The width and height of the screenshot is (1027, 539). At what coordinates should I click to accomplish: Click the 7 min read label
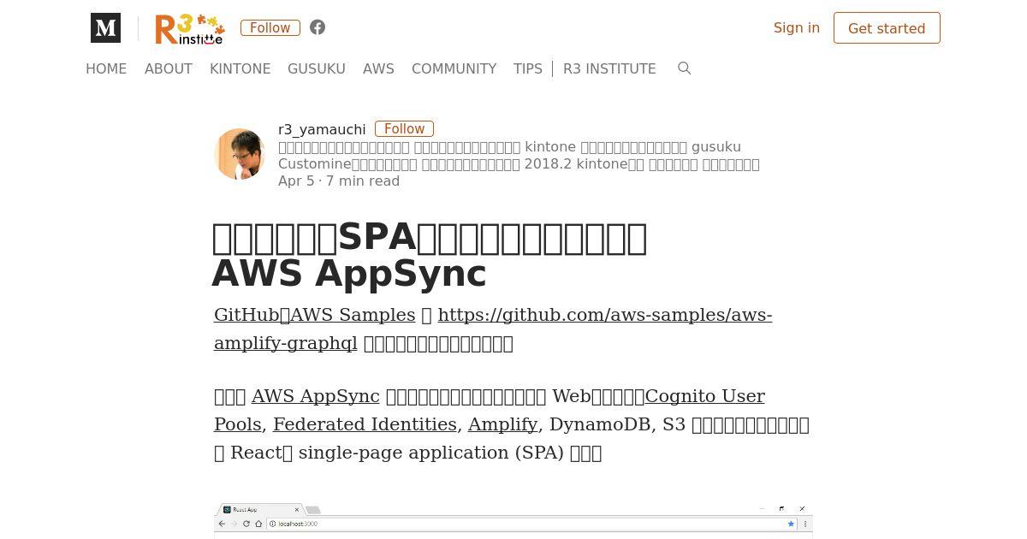(363, 181)
